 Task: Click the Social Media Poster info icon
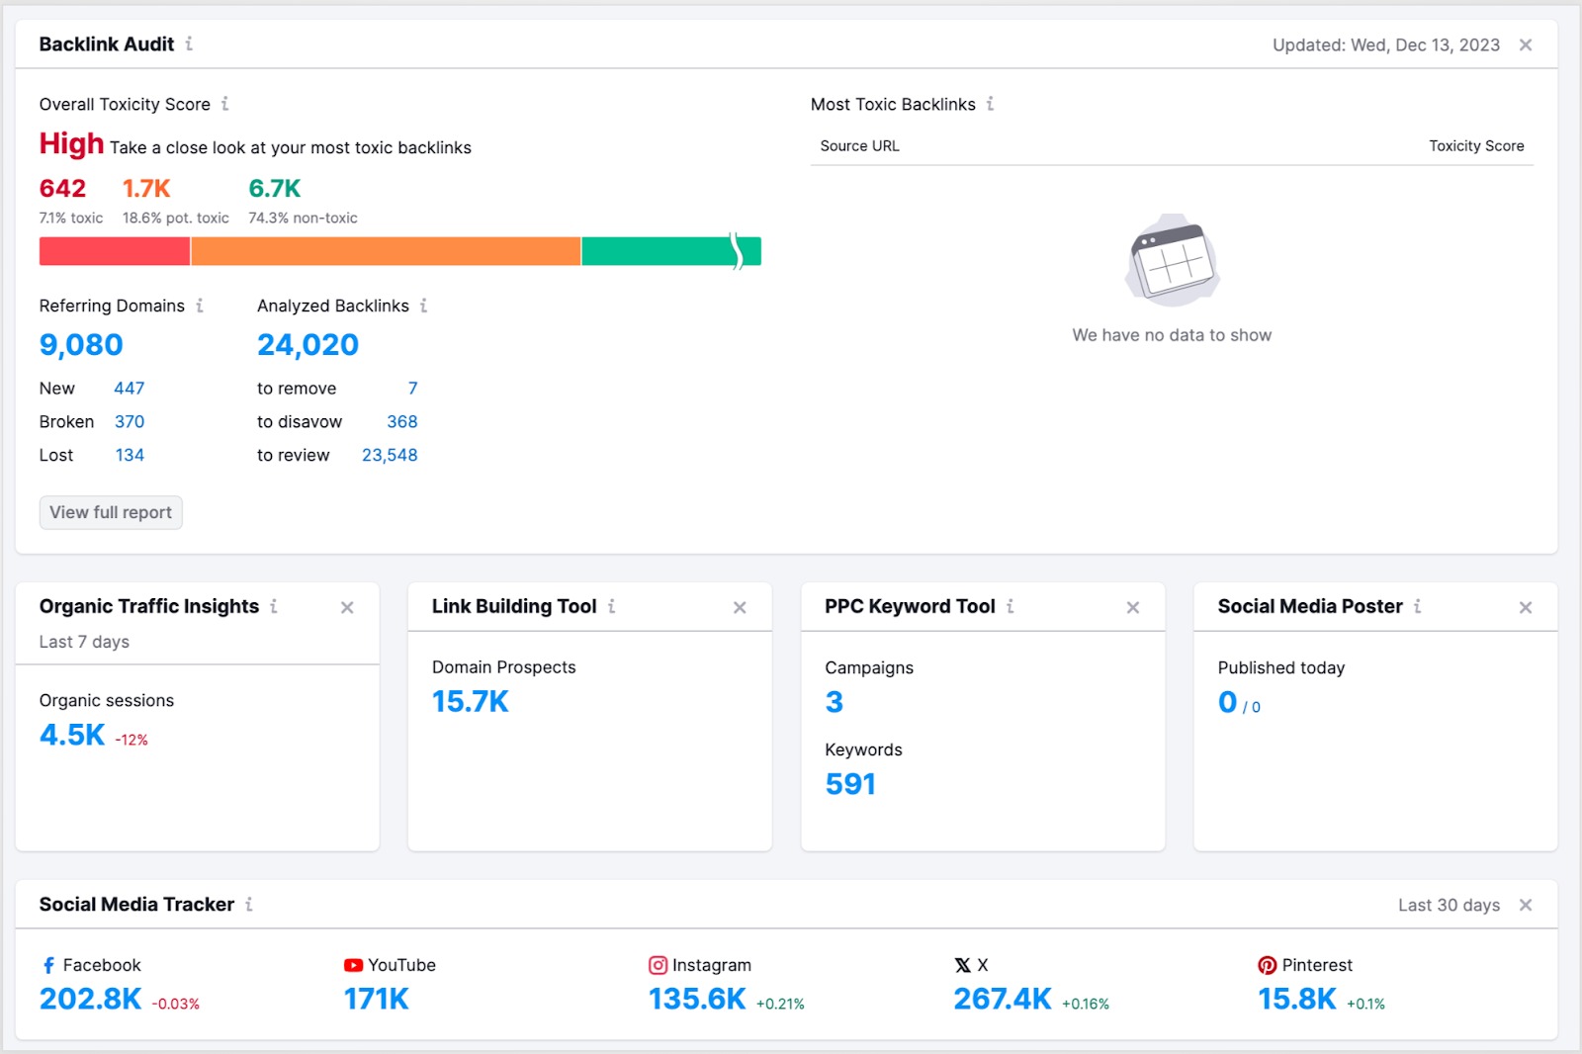(1417, 606)
